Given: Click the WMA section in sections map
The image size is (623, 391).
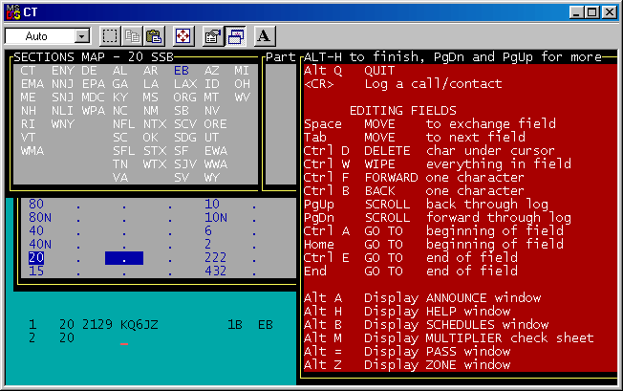Looking at the screenshot, I should (32, 151).
